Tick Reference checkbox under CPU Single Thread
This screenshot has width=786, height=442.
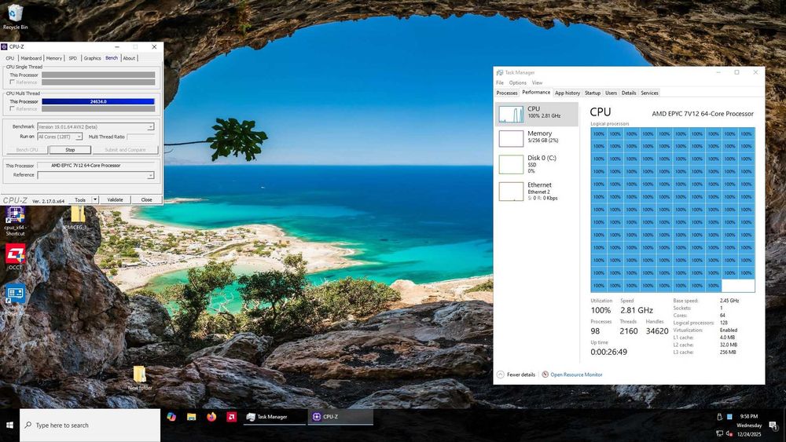[x=12, y=82]
